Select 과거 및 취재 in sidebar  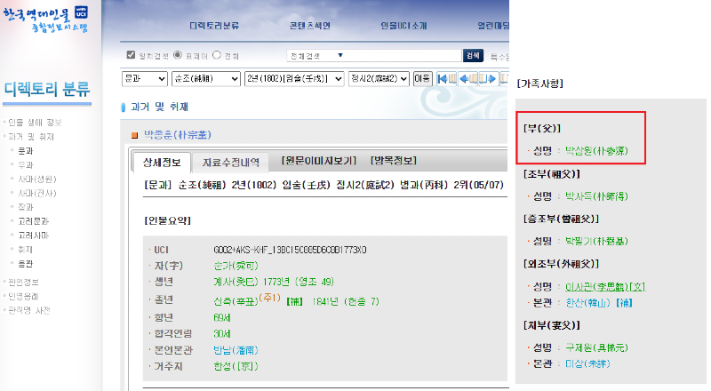click(x=31, y=137)
